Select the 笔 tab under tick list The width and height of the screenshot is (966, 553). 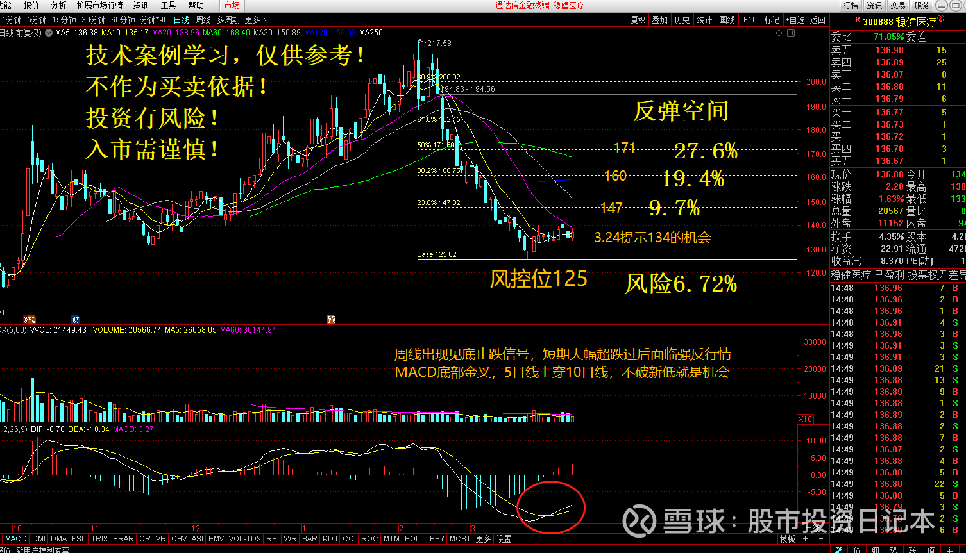[838, 549]
